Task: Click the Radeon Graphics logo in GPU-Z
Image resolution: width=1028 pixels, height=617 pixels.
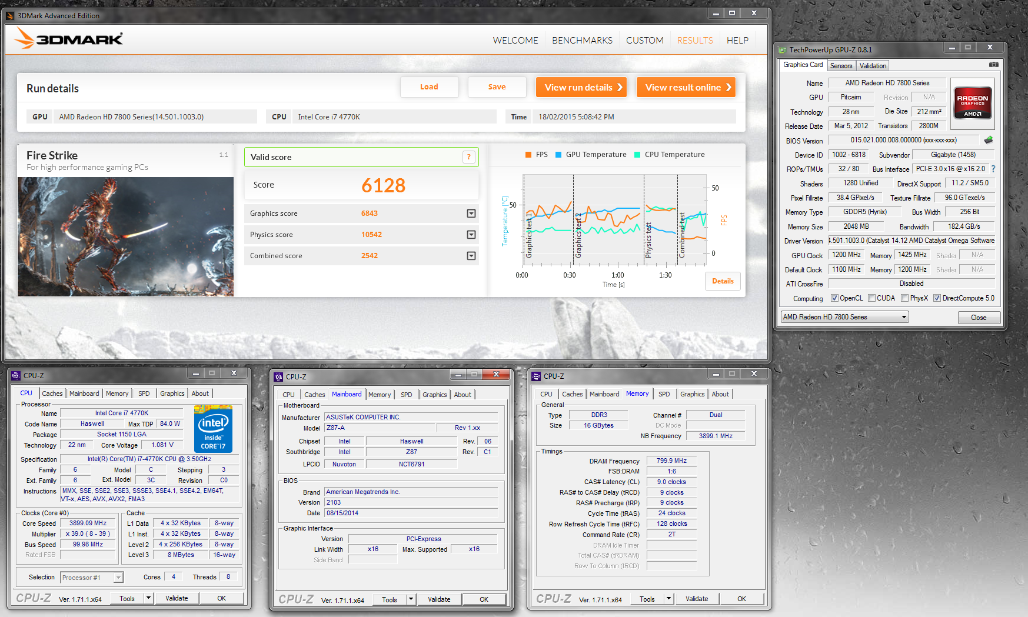Action: tap(973, 104)
